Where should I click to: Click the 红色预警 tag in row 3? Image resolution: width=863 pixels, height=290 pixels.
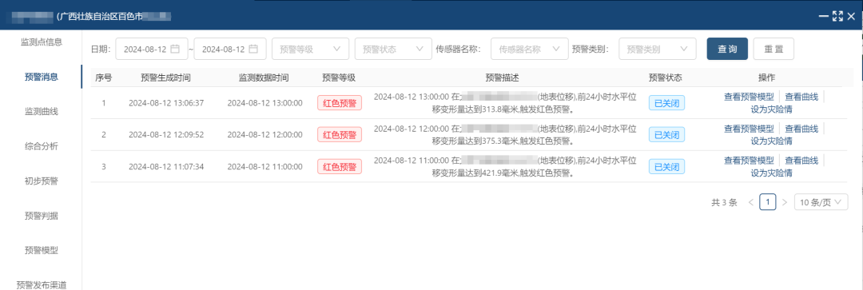[340, 166]
